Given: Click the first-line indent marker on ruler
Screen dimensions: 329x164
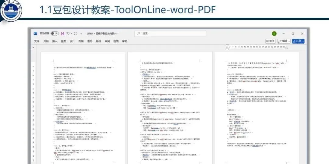Looking at the screenshot, I should [227, 45].
